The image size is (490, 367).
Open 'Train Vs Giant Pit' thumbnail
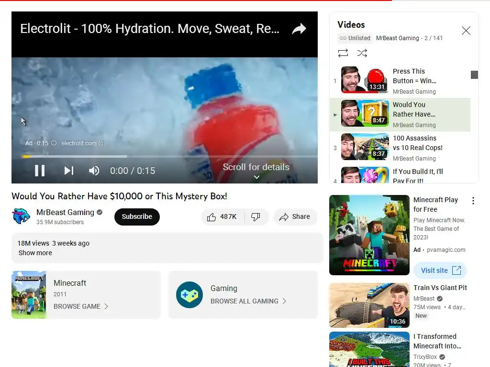coord(369,305)
